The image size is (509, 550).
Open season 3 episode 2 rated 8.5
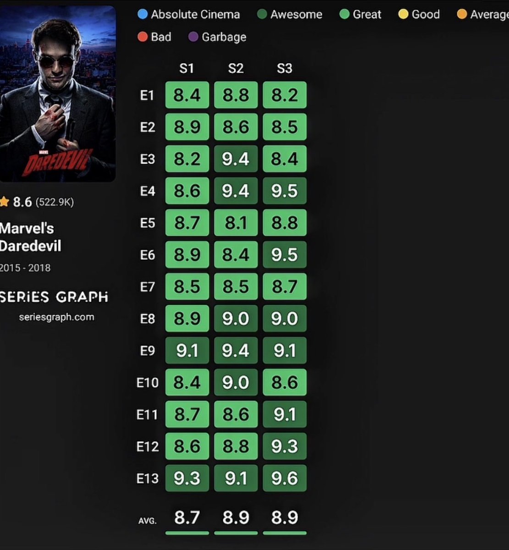tap(285, 127)
